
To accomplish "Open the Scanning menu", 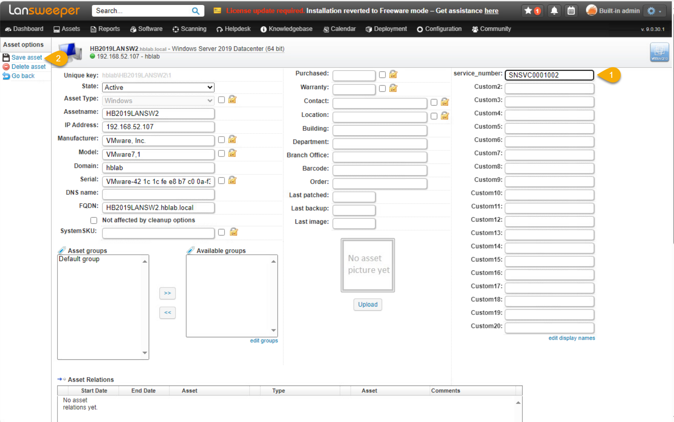I will tap(189, 29).
